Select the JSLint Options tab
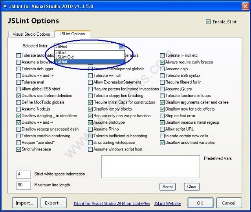This screenshot has height=212, width=251. (x=72, y=34)
